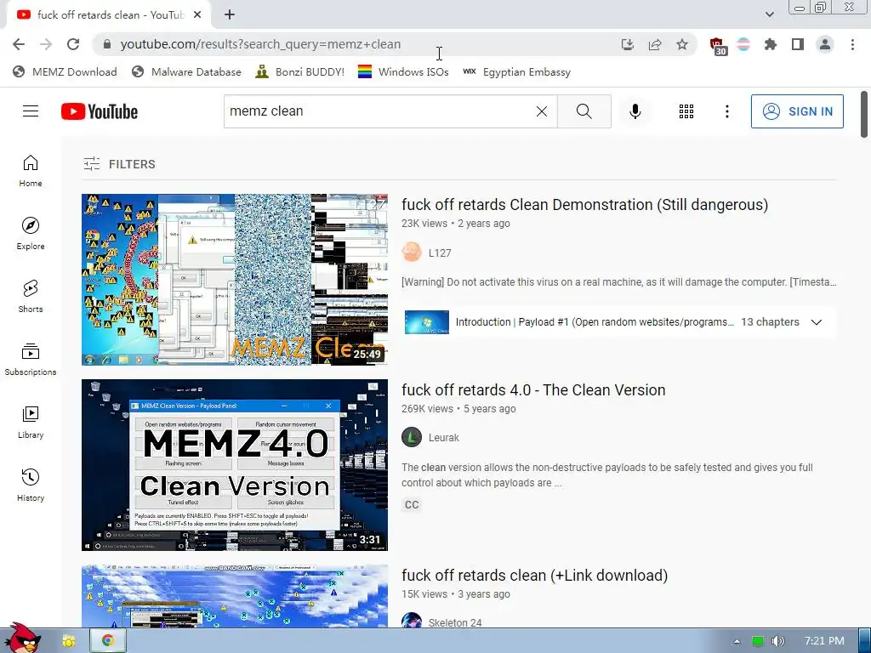Open the FILTERS options

119,164
